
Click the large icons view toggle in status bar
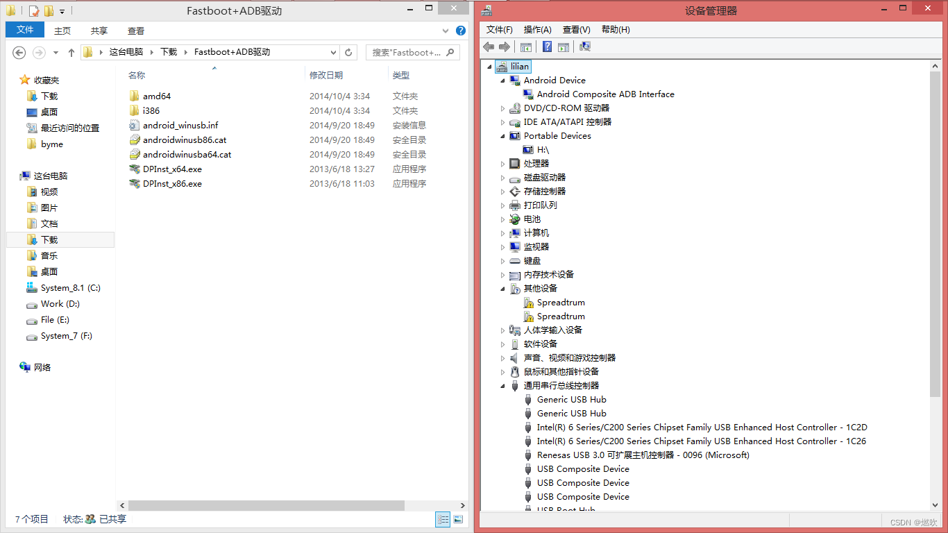click(459, 519)
